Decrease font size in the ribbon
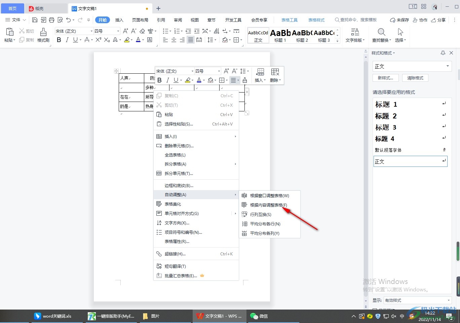 pos(133,31)
